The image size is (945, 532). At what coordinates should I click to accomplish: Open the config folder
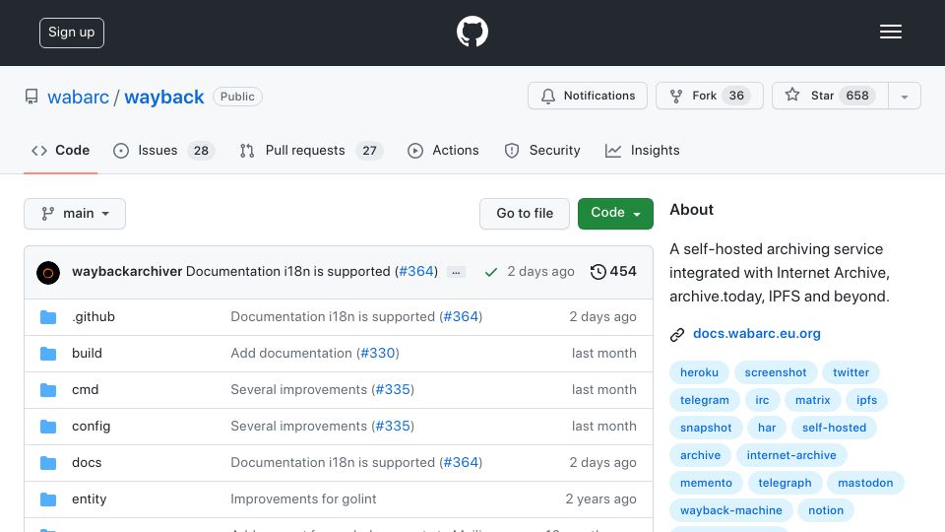(x=91, y=426)
